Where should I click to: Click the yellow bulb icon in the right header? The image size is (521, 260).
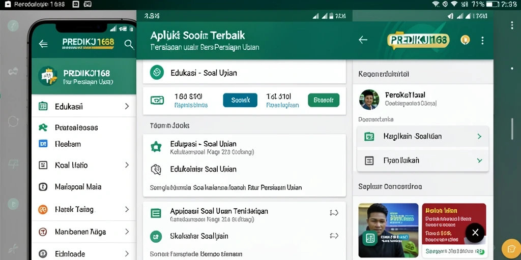coord(465,40)
